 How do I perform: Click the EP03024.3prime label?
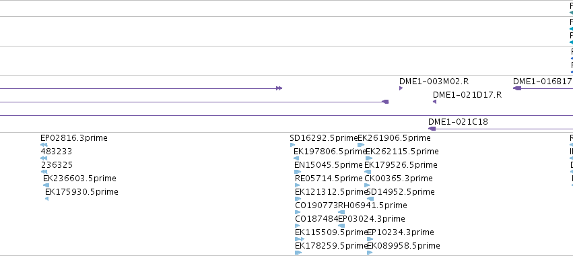click(372, 219)
